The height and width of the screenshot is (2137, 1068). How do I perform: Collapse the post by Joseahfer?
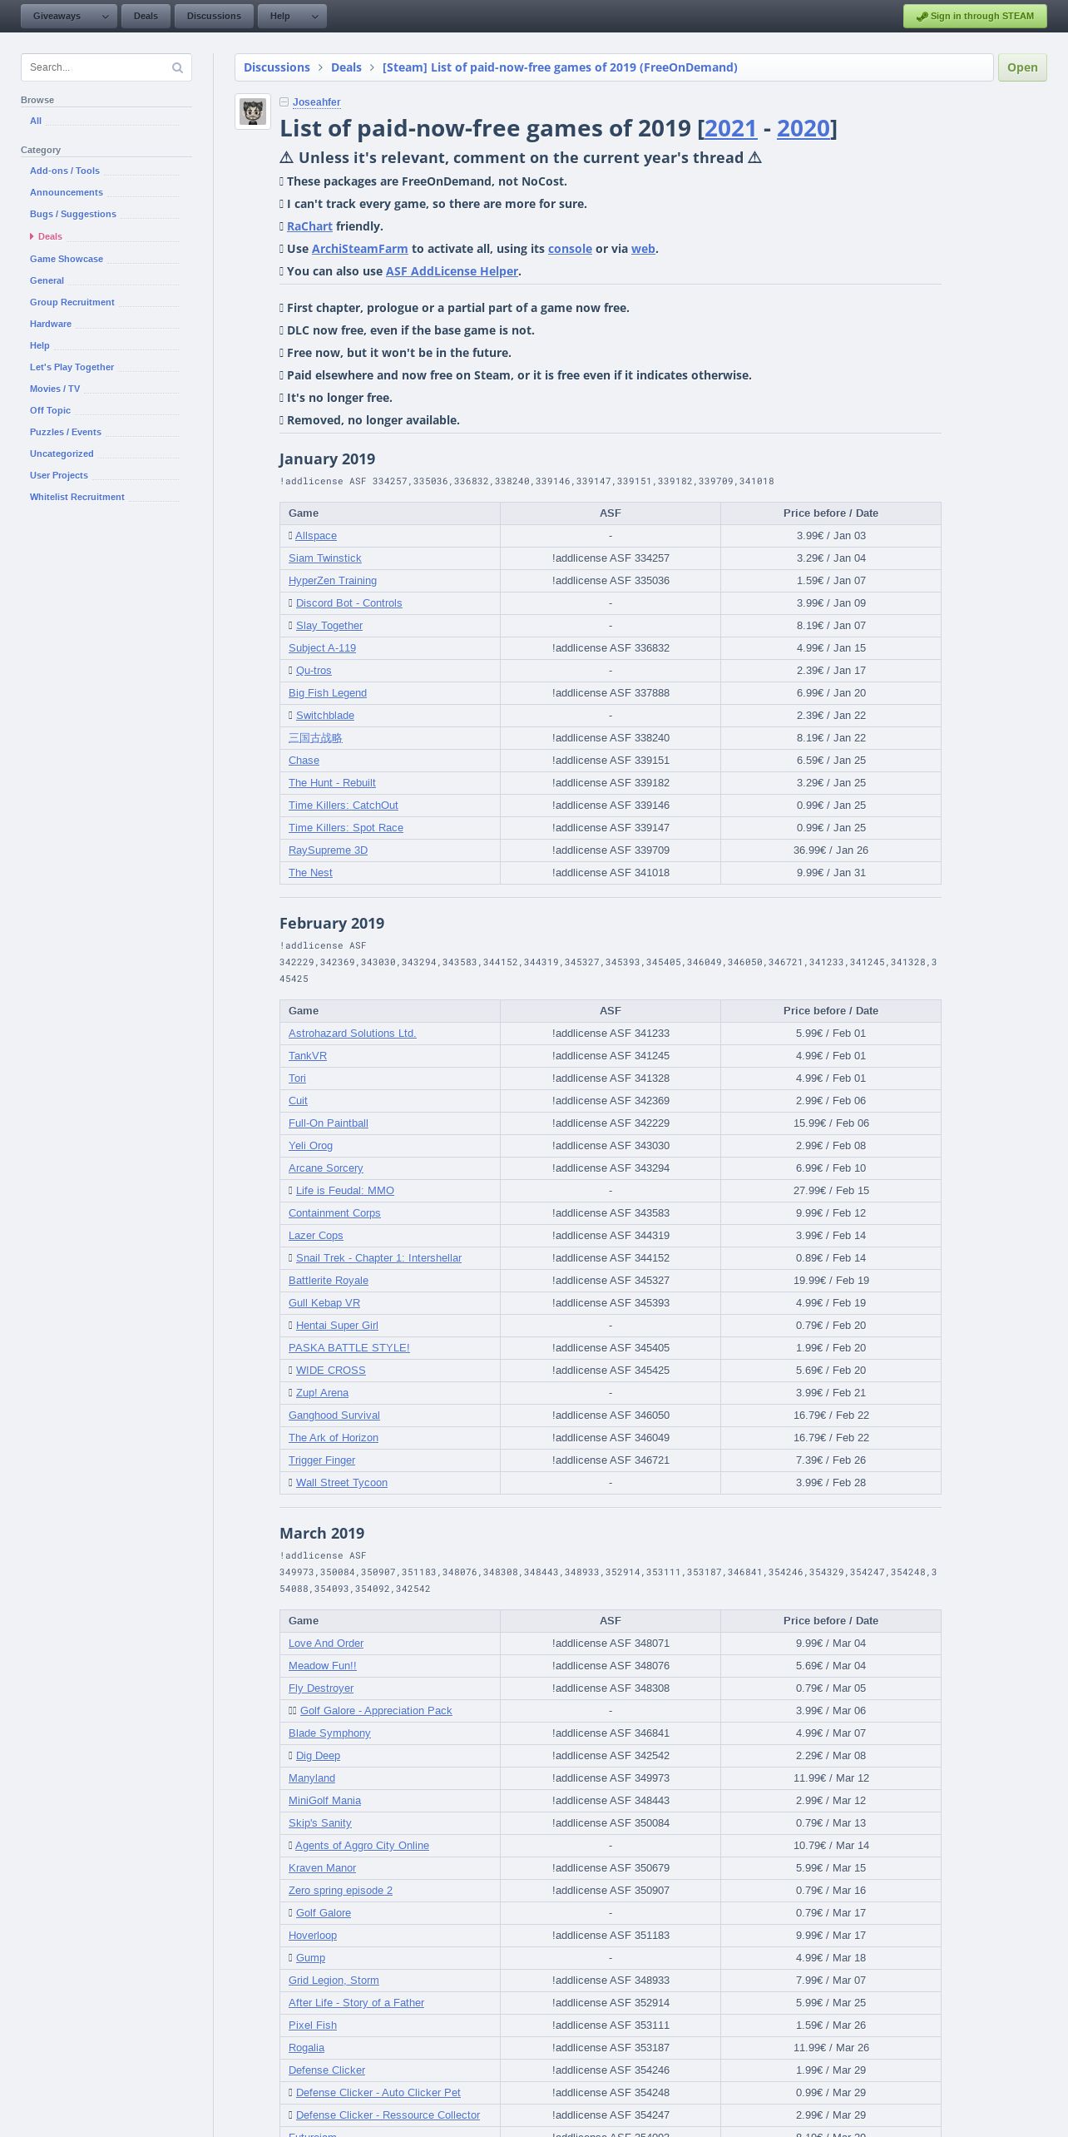point(284,102)
